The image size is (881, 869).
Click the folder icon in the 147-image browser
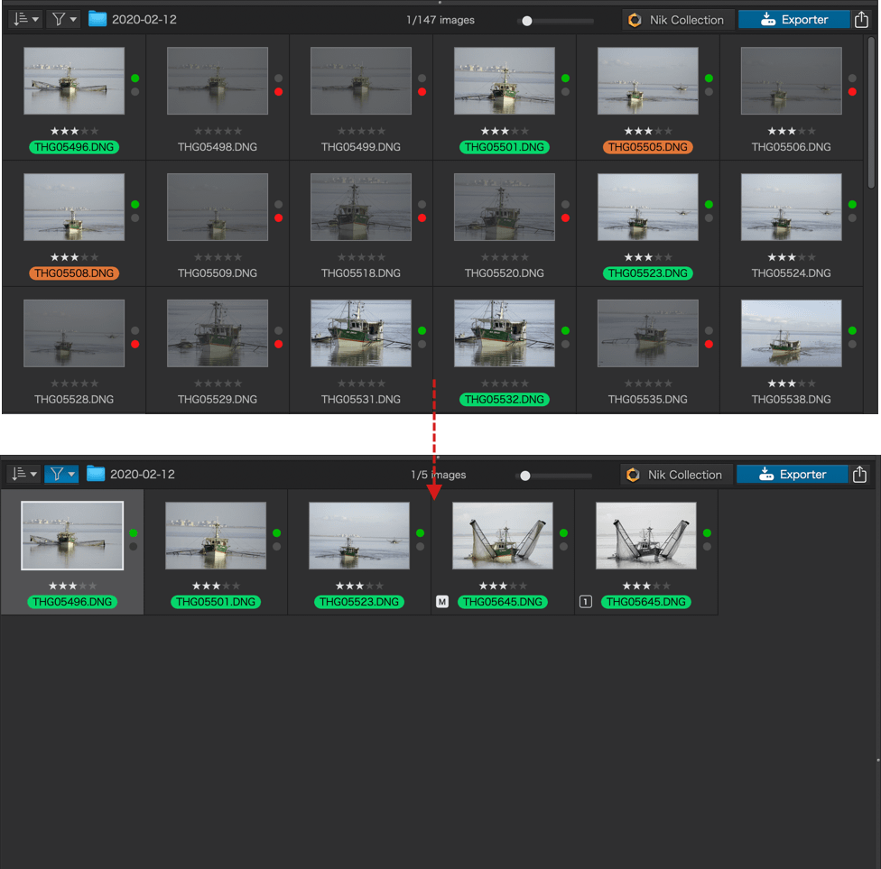pyautogui.click(x=97, y=19)
